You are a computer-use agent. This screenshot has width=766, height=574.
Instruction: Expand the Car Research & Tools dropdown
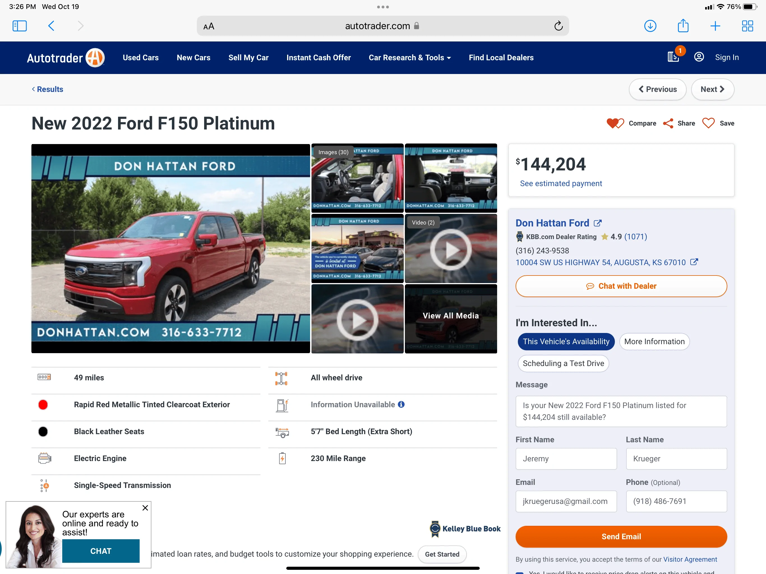coord(410,57)
